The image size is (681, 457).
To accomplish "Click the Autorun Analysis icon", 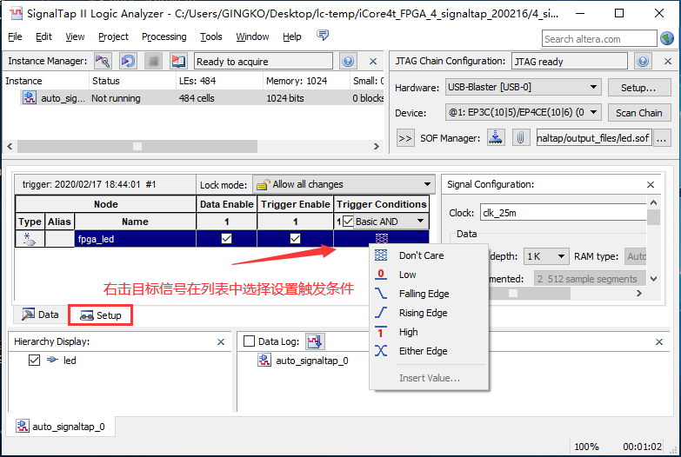I will [128, 62].
